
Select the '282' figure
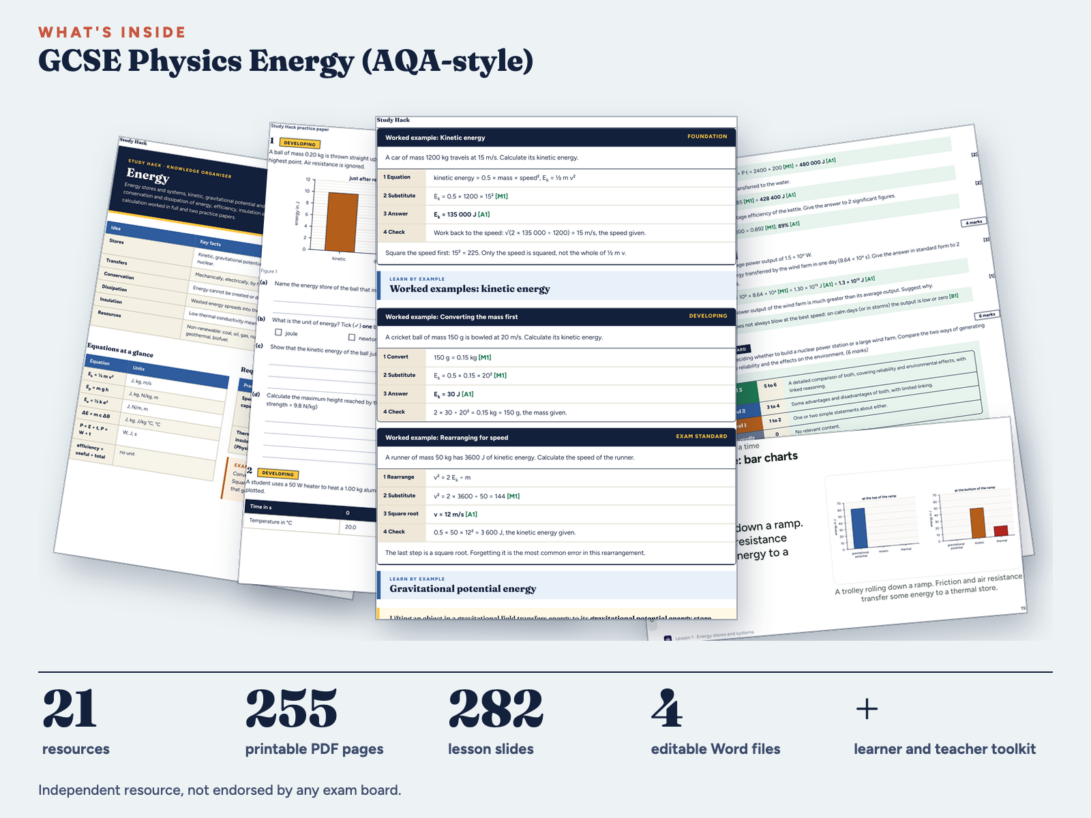(496, 709)
